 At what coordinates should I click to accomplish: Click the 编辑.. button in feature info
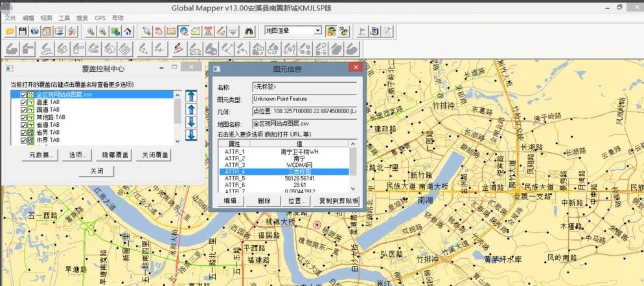(232, 201)
